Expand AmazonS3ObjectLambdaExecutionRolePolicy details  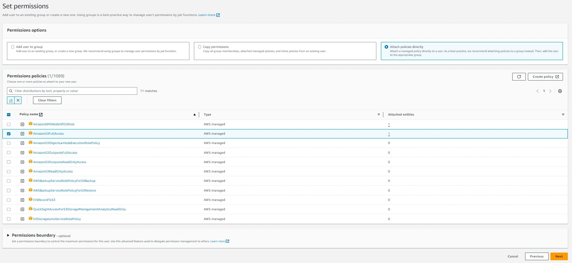22,143
